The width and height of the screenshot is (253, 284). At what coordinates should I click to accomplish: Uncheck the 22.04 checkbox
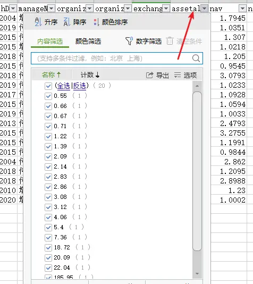pos(48,268)
